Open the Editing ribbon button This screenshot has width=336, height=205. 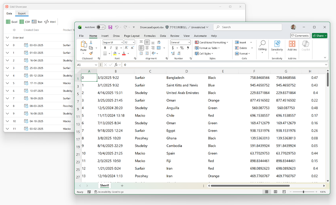click(262, 47)
